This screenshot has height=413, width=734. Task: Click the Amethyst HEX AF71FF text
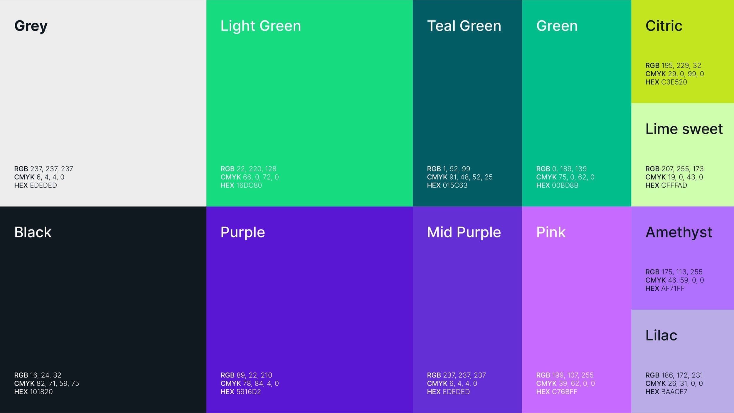[x=665, y=289]
